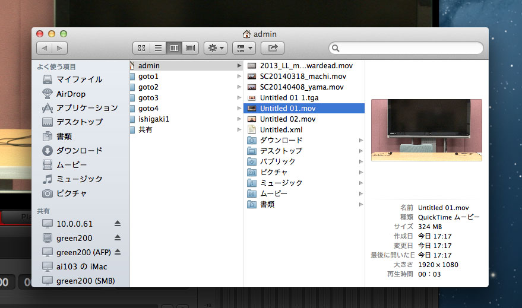Eject the green200 server

[x=118, y=238]
